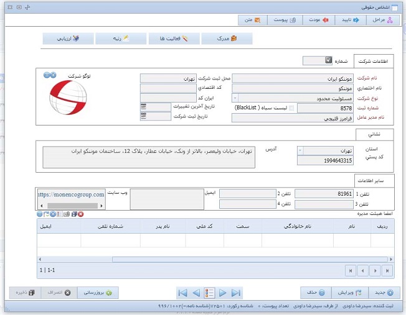Click the کد پستی field 1994643315
Image resolution: width=406 pixels, height=315 pixels.
point(325,160)
